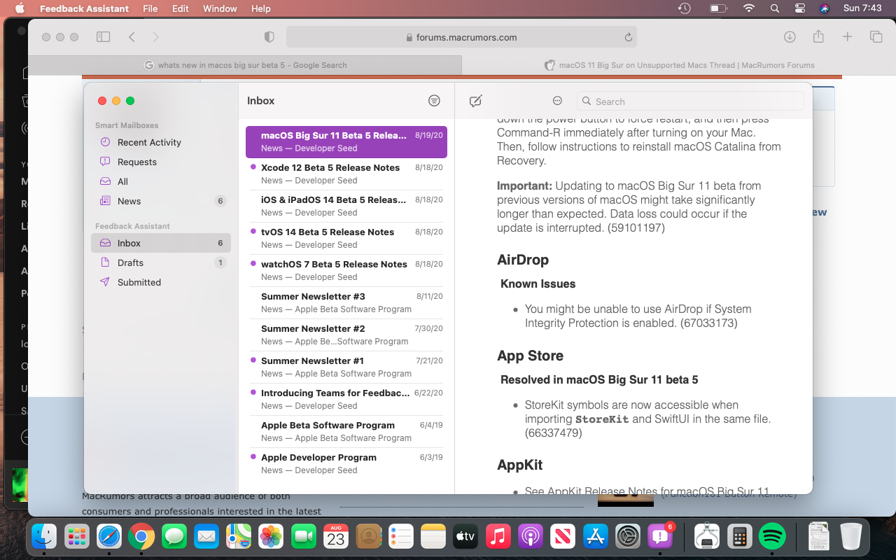Click the Search field in Feedback Assistant

[690, 101]
